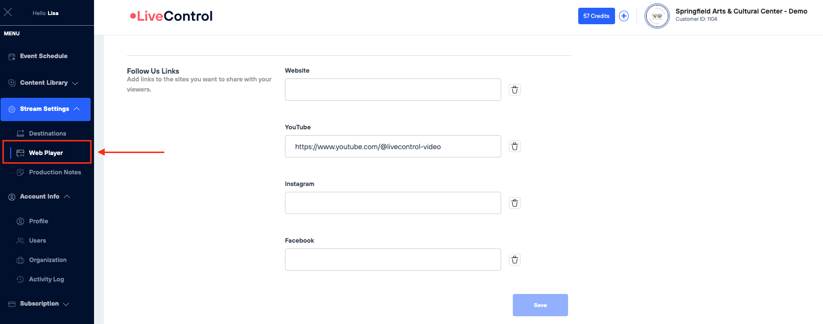Go to Production Notes

[x=55, y=172]
